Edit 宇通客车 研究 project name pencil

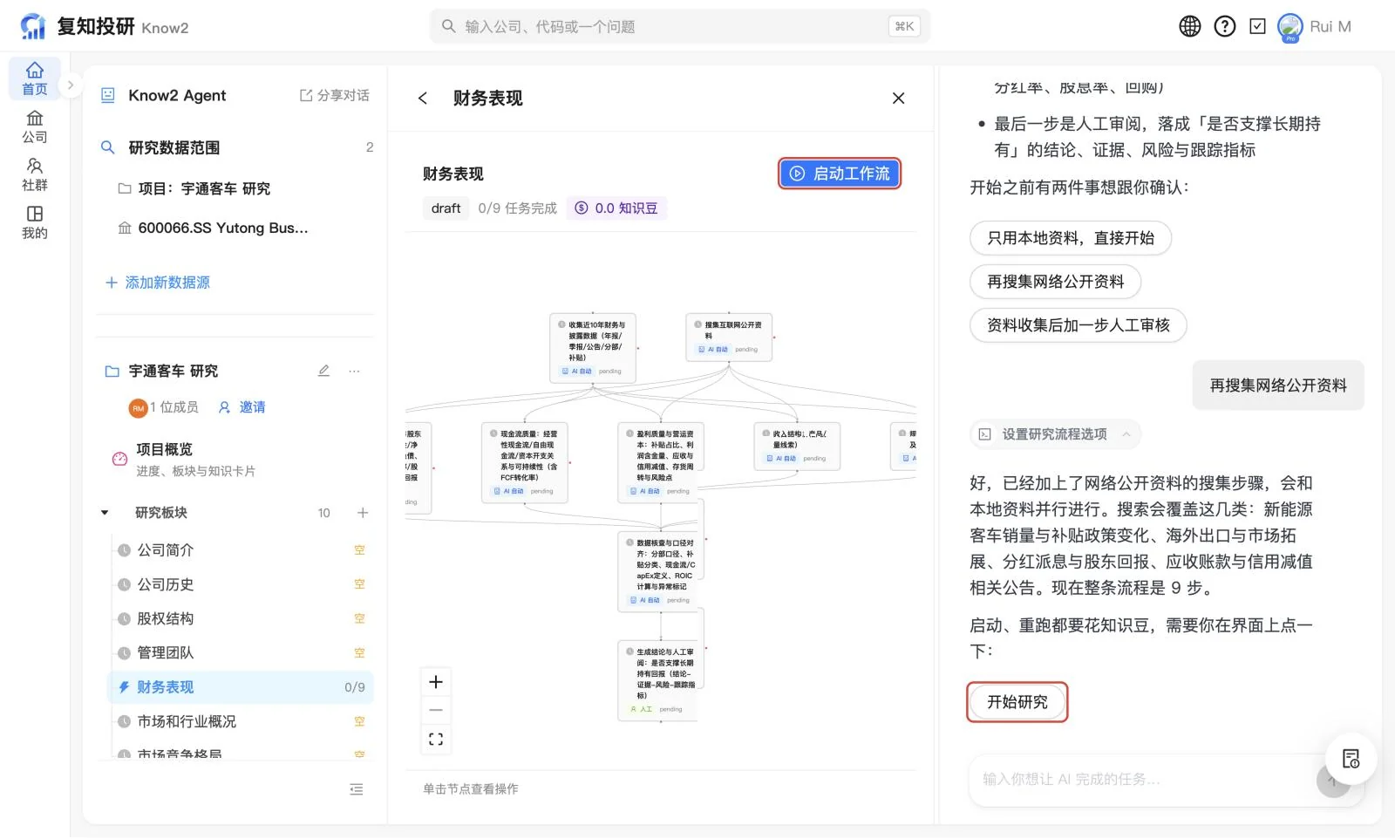323,371
